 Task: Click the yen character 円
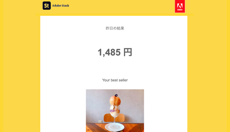pyautogui.click(x=128, y=52)
